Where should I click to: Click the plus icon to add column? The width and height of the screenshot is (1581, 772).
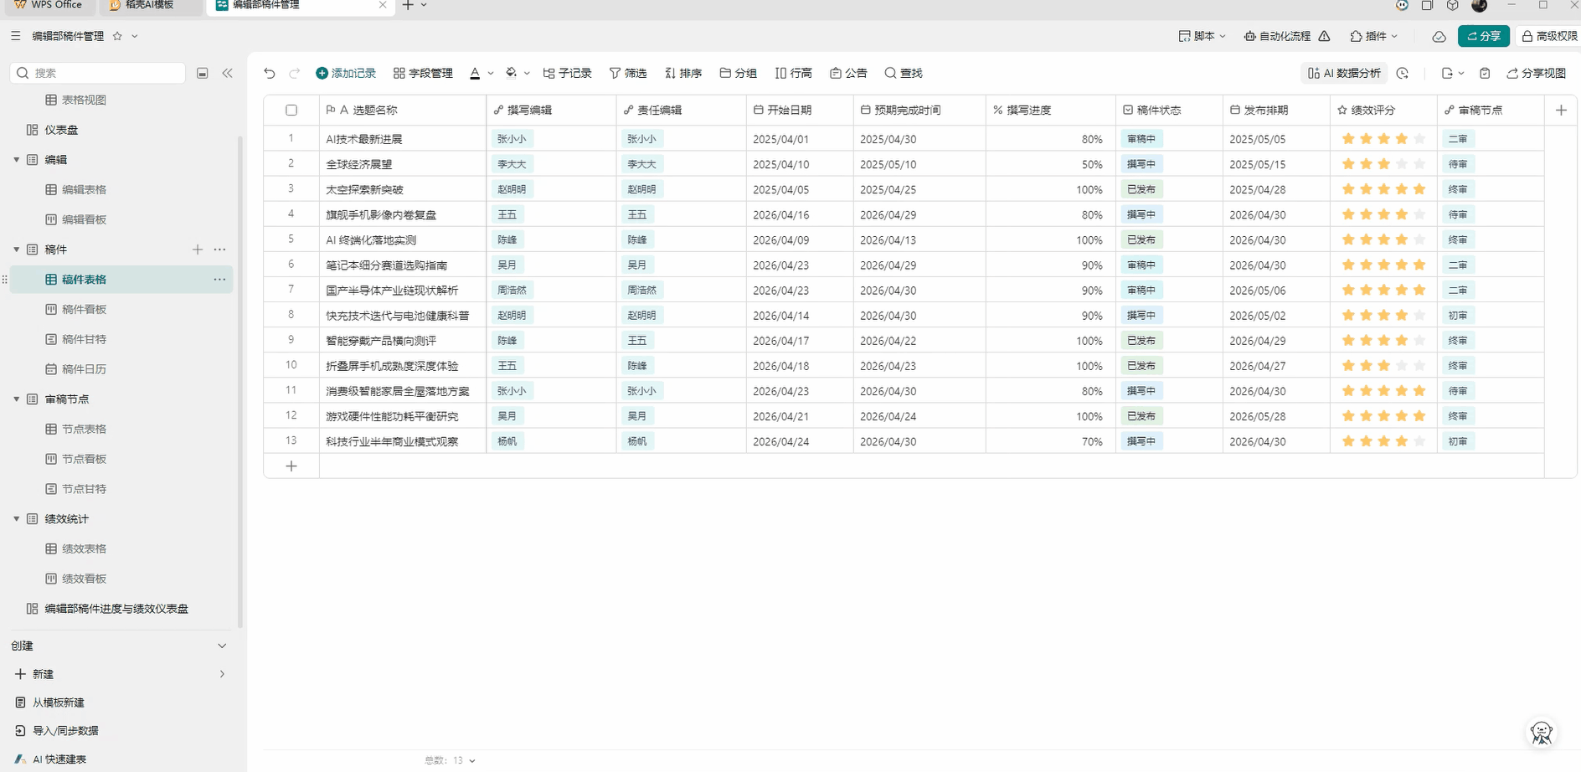point(1560,111)
